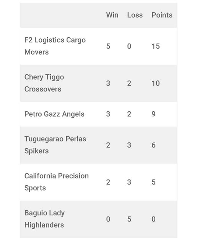The image size is (197, 244).
Task: Click F2 Logistics points value 15
Action: click(x=156, y=46)
